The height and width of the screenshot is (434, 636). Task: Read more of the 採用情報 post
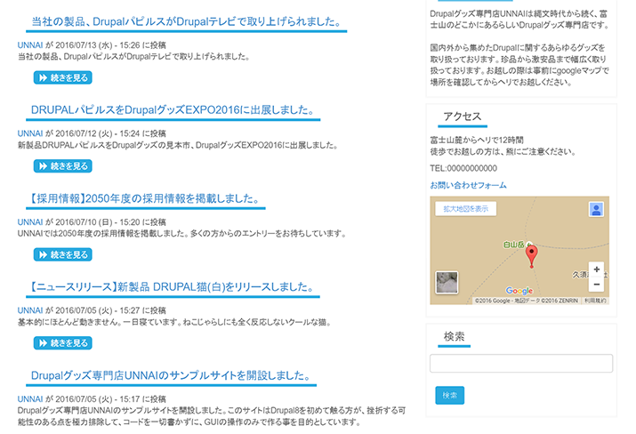(x=62, y=254)
